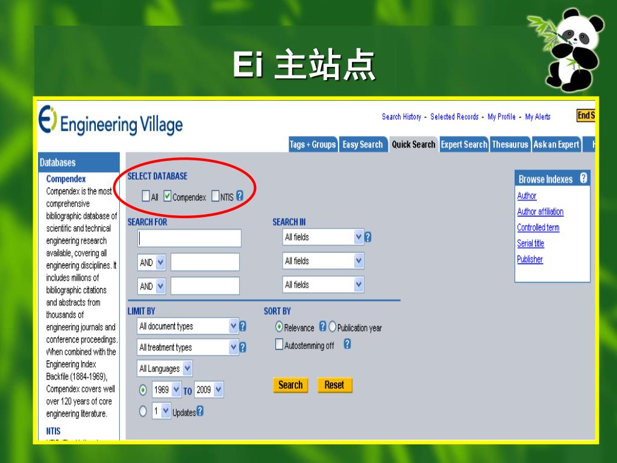617x463 pixels.
Task: Open the third All fields dropdown
Action: (x=323, y=285)
